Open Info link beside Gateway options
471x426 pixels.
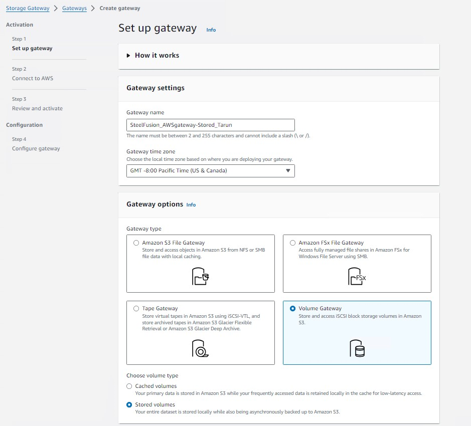tap(191, 205)
